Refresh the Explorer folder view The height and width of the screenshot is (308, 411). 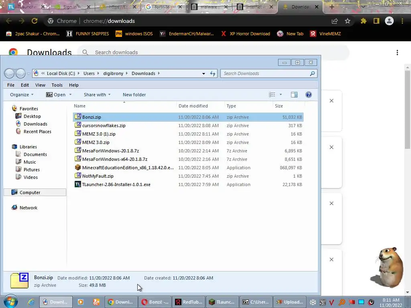[x=213, y=74]
